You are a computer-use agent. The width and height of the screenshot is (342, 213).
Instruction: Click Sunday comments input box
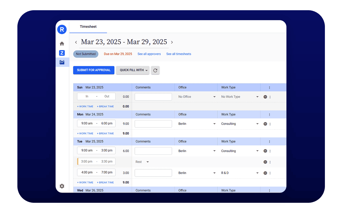tap(153, 97)
